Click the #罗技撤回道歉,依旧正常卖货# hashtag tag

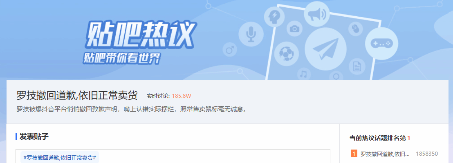pos(60,158)
